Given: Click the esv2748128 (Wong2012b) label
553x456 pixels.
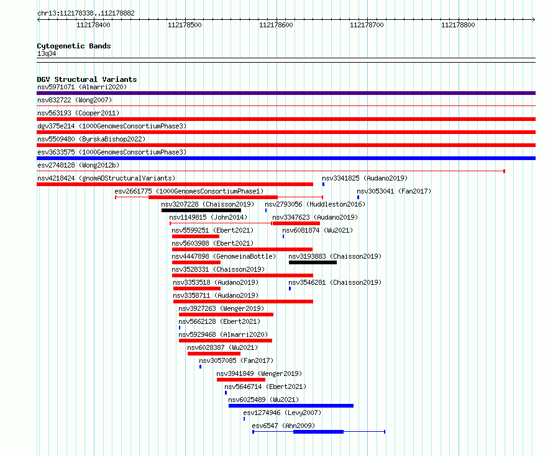Looking at the screenshot, I should click(x=78, y=165).
